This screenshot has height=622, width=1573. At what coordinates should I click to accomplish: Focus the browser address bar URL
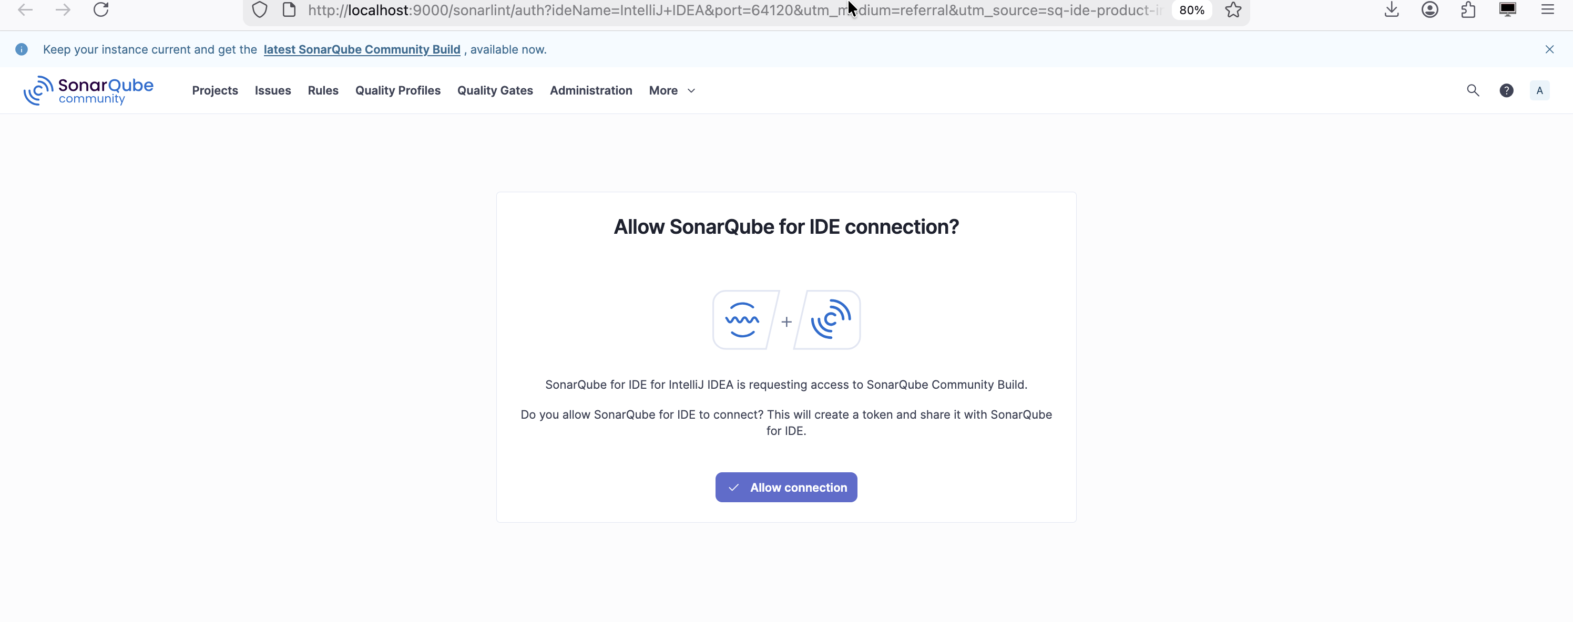point(733,10)
